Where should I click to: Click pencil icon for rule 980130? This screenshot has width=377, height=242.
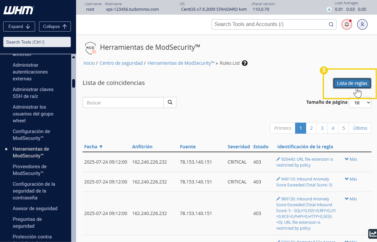click(x=278, y=199)
